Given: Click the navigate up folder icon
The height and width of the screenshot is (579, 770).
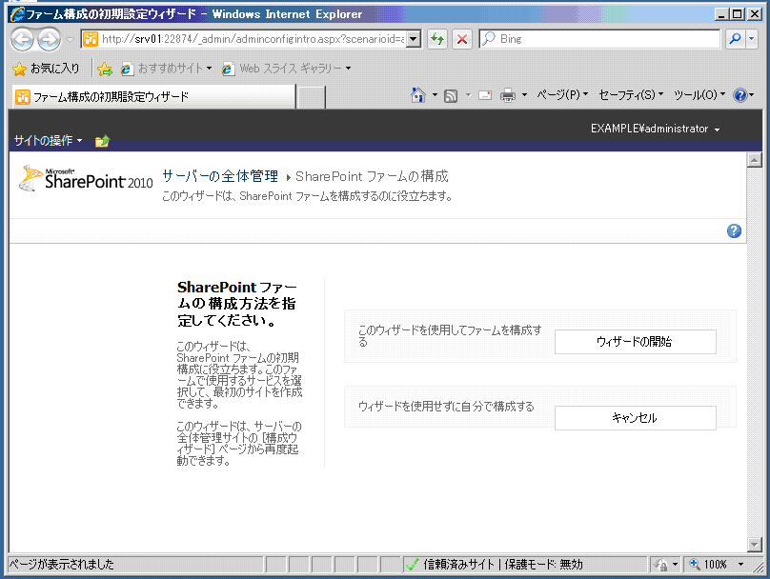Looking at the screenshot, I should 103,141.
